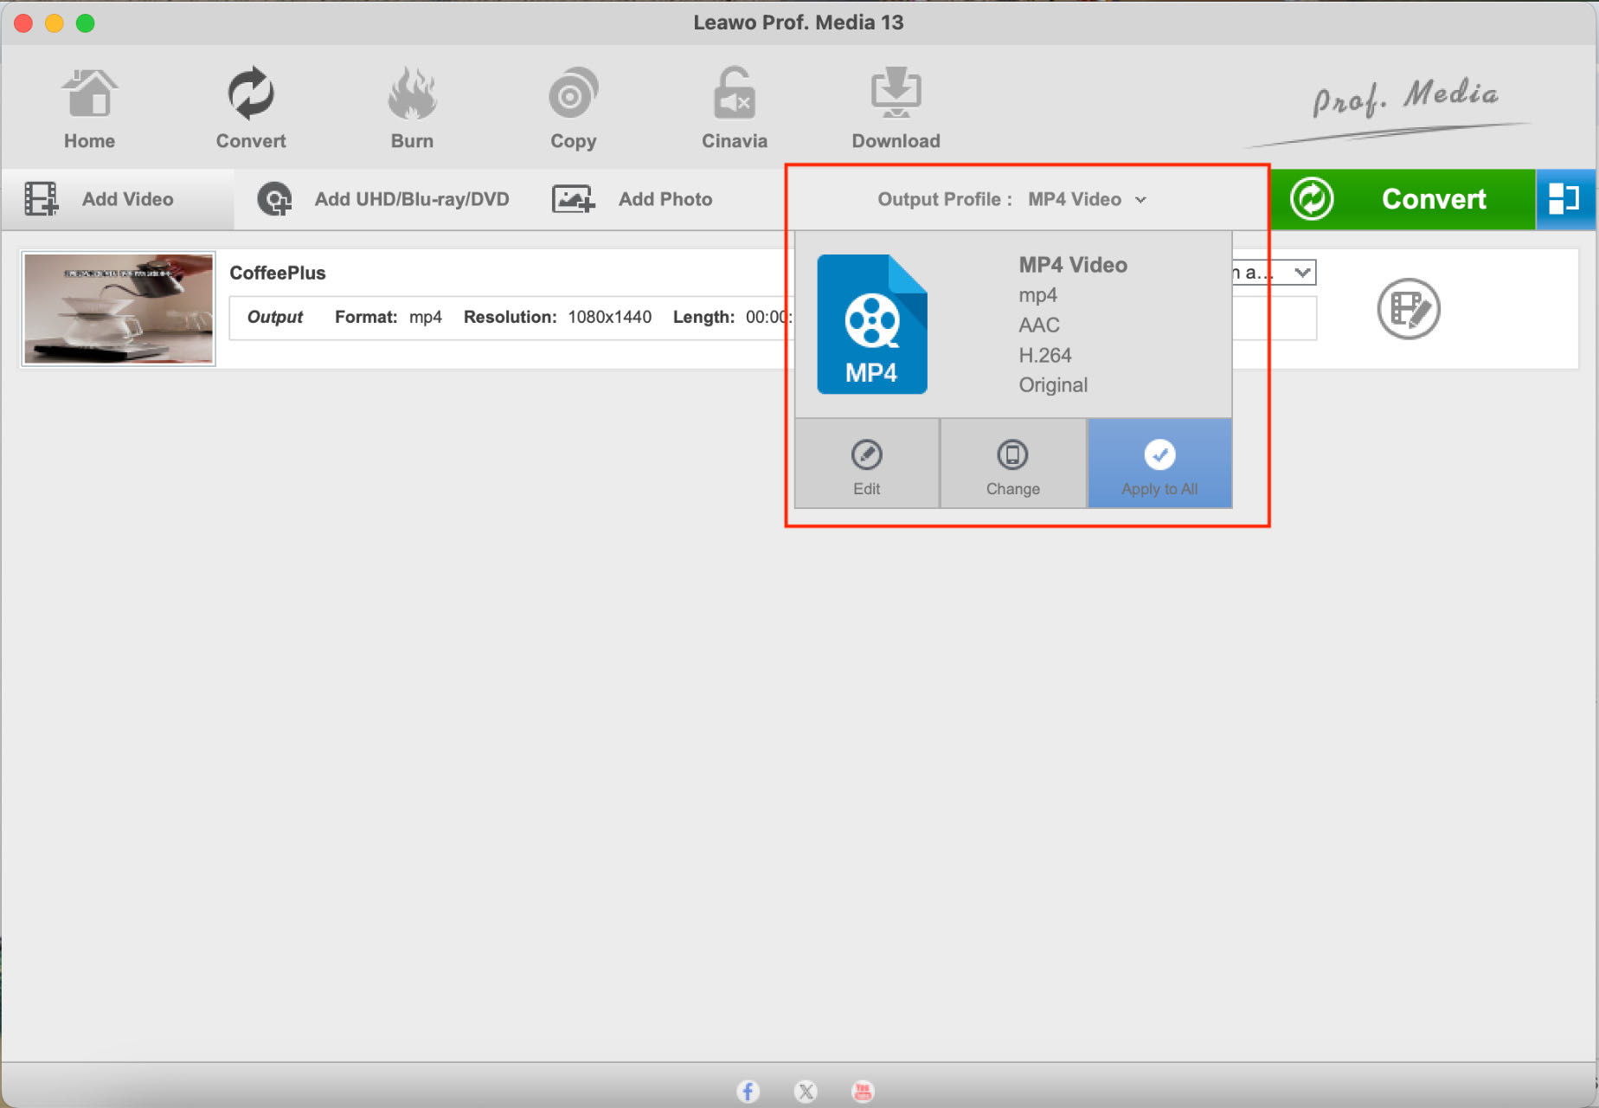This screenshot has width=1599, height=1108.
Task: Click the YouTube icon in footer
Action: (x=863, y=1091)
